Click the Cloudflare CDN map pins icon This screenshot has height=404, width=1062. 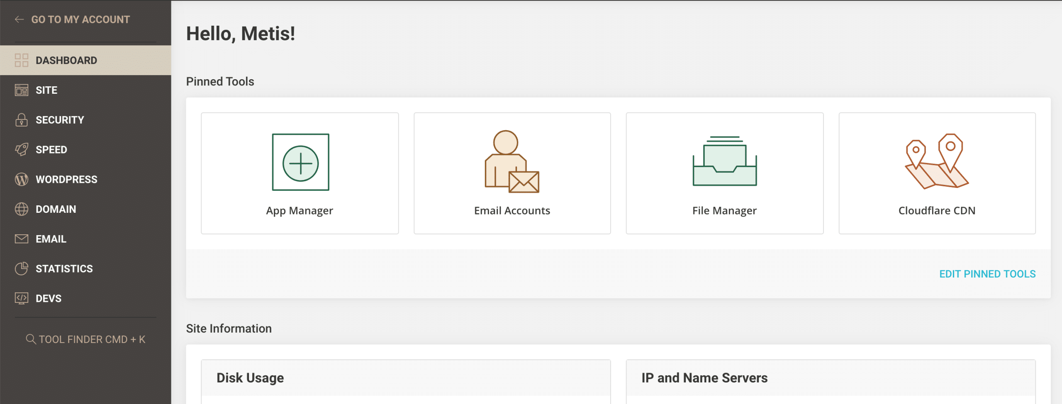tap(937, 161)
